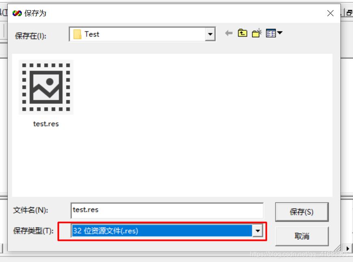Restore the background window with restore button
The height and width of the screenshot is (262, 353).
point(349,13)
